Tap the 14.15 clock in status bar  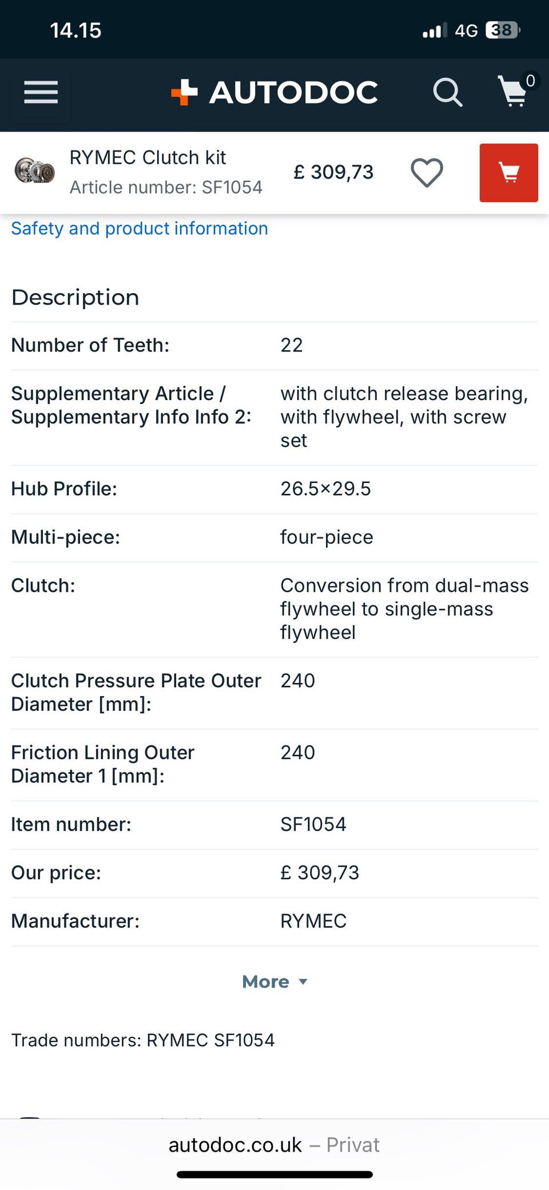click(75, 30)
